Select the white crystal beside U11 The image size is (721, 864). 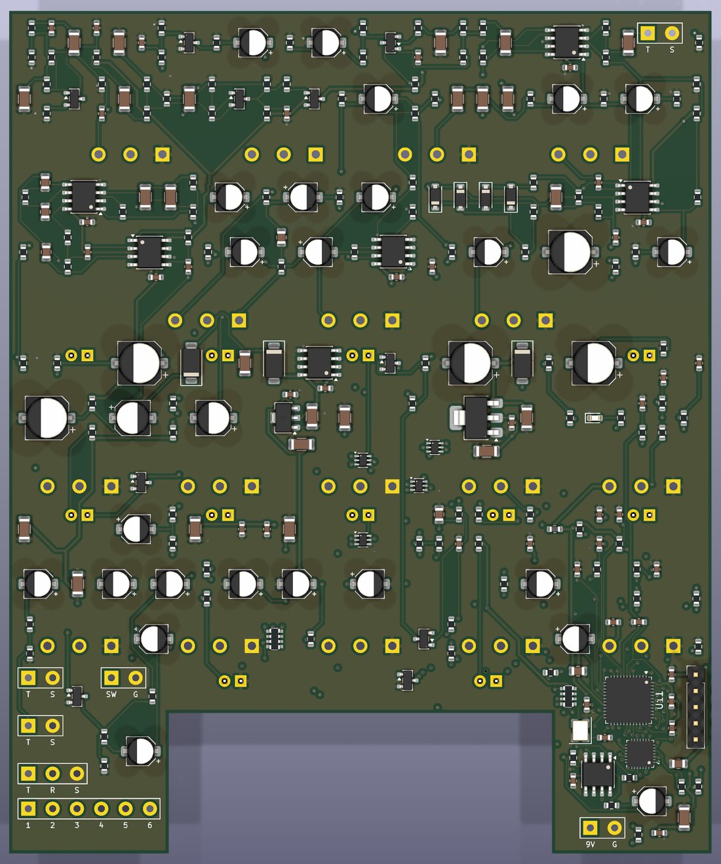(x=580, y=730)
